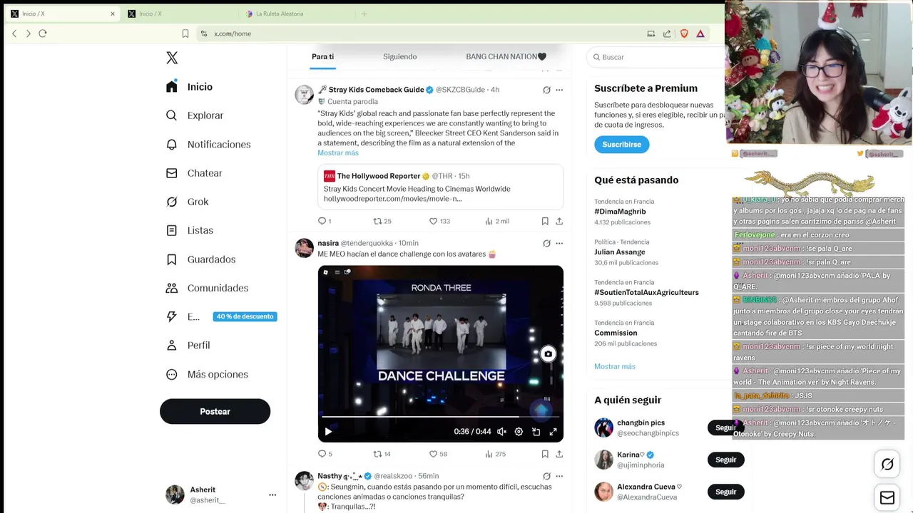Open Comunidades in sidebar

207,288
